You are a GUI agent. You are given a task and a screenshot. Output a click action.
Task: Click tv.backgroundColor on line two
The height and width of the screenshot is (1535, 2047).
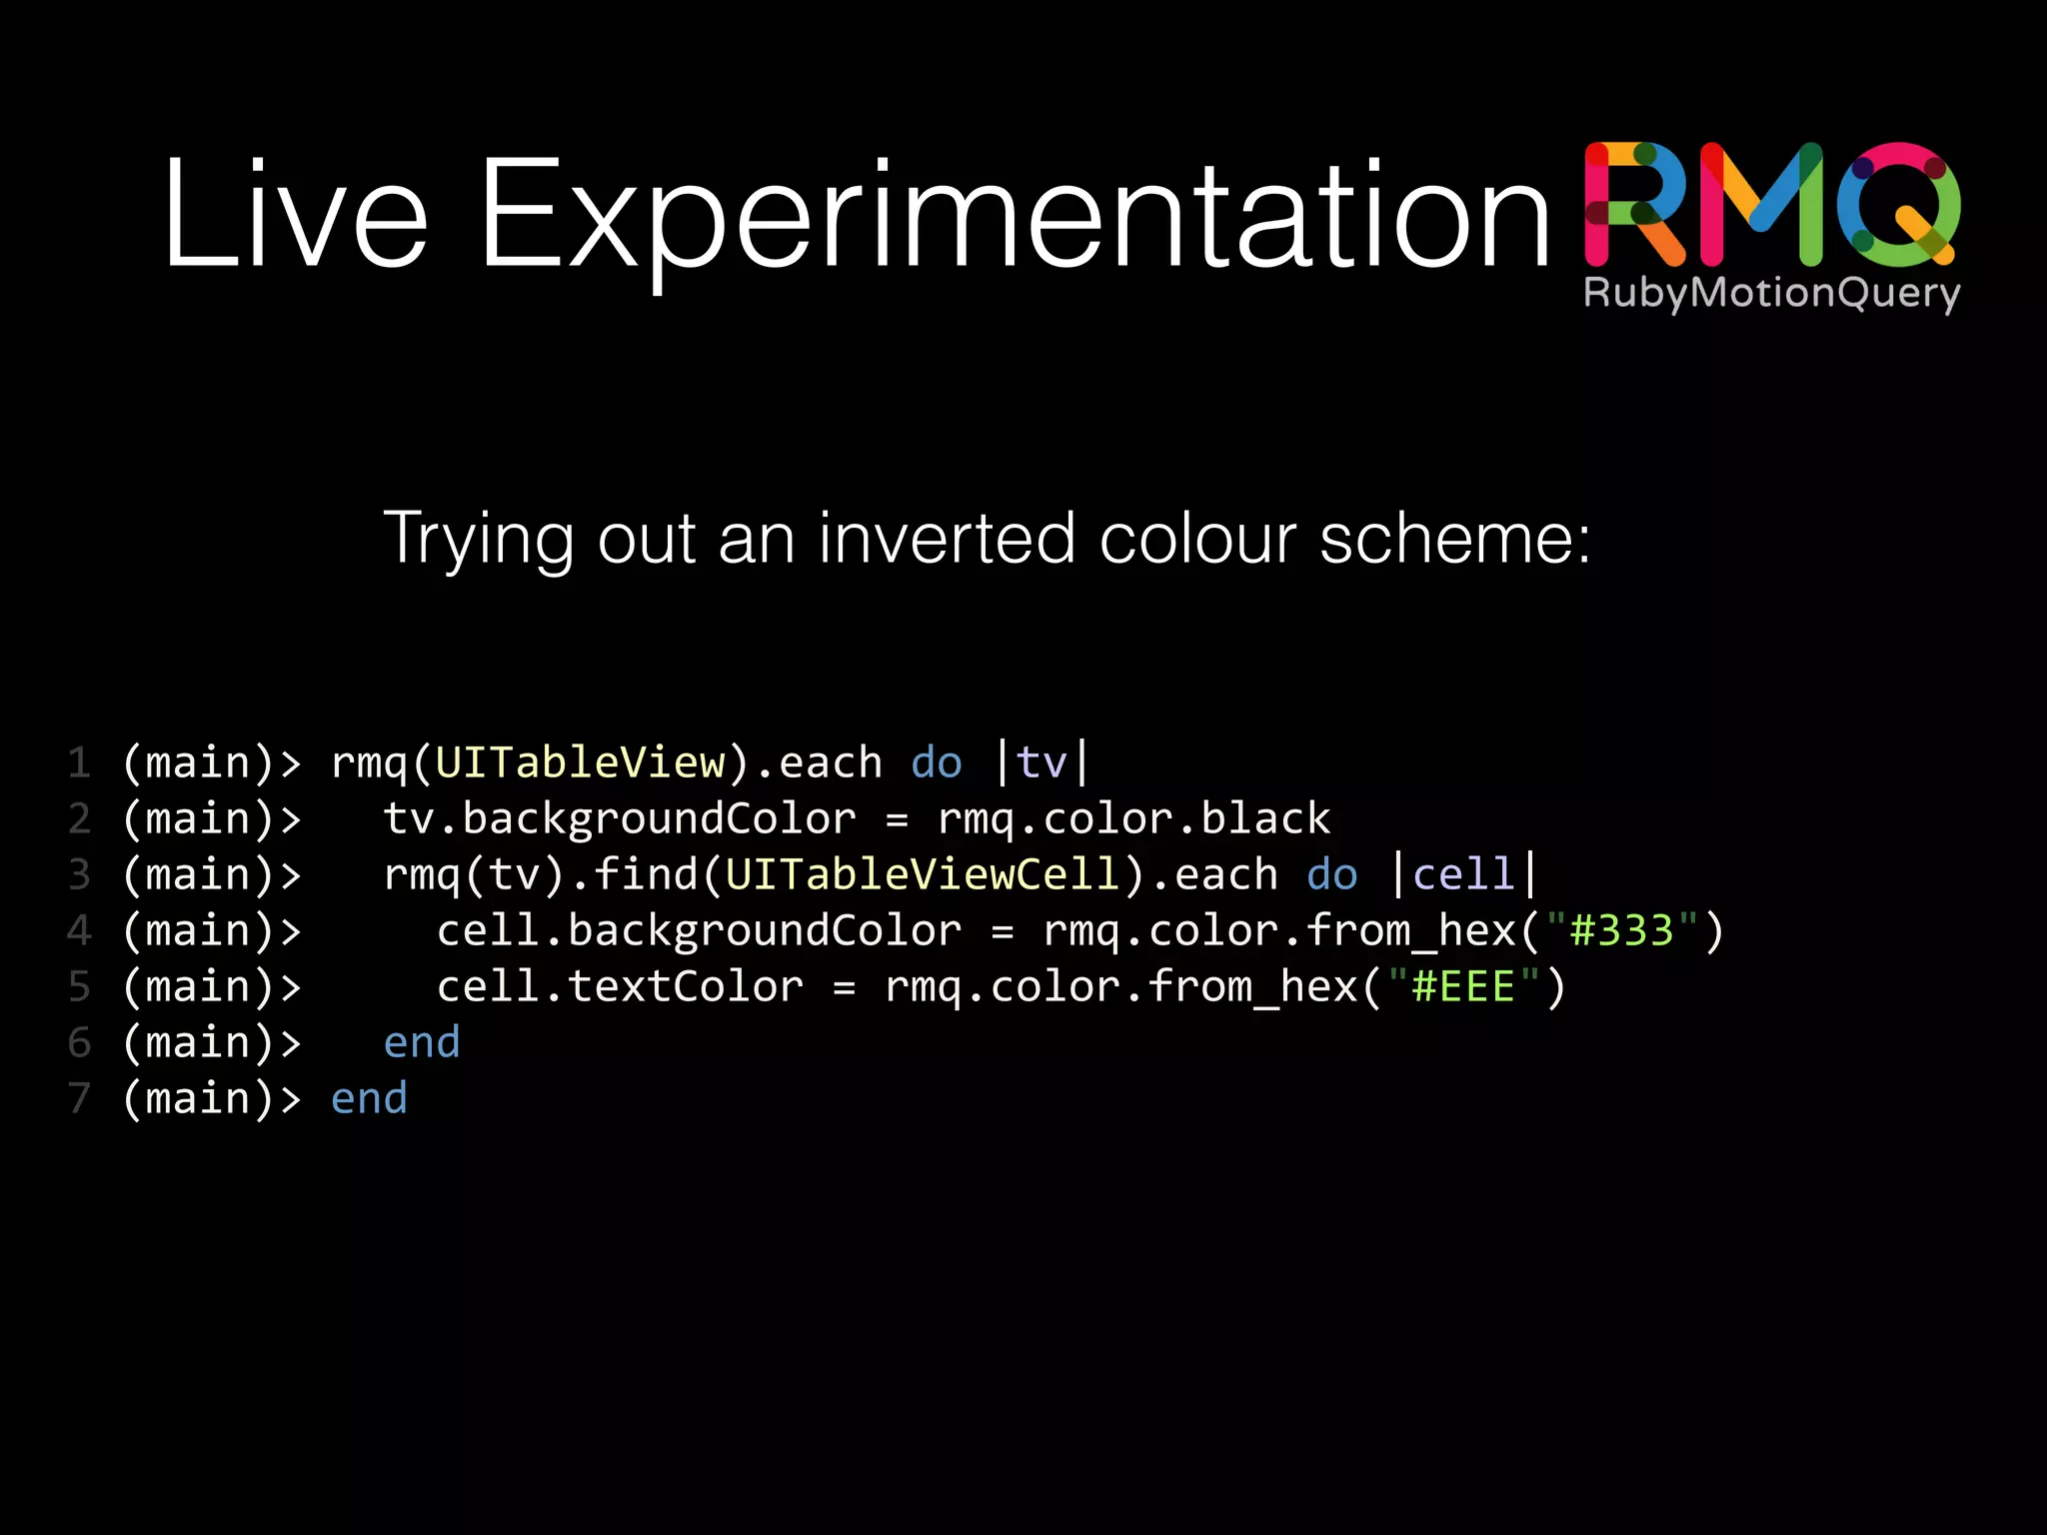pyautogui.click(x=620, y=819)
